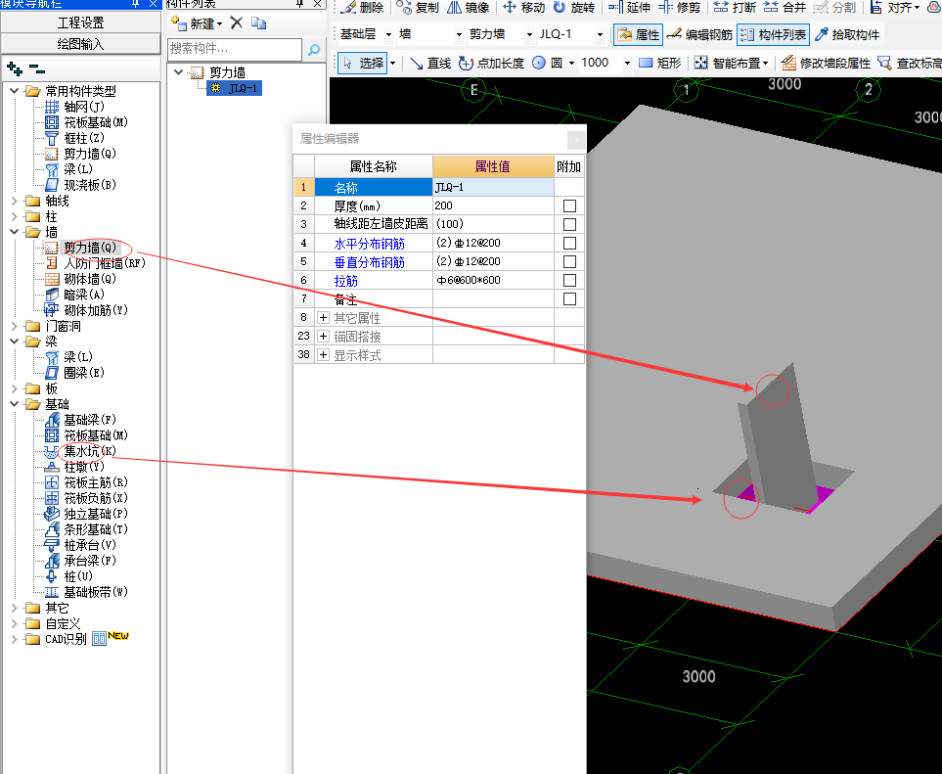Select the 旋转 (rotate) tool
Viewport: 942px width, 774px height.
point(574,7)
